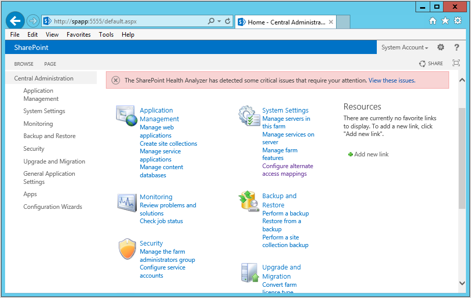The width and height of the screenshot is (471, 298).
Task: Click the scrollbar down arrow
Action: pos(462,283)
